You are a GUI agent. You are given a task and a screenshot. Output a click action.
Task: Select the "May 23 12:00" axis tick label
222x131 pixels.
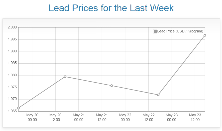[x=195, y=117]
